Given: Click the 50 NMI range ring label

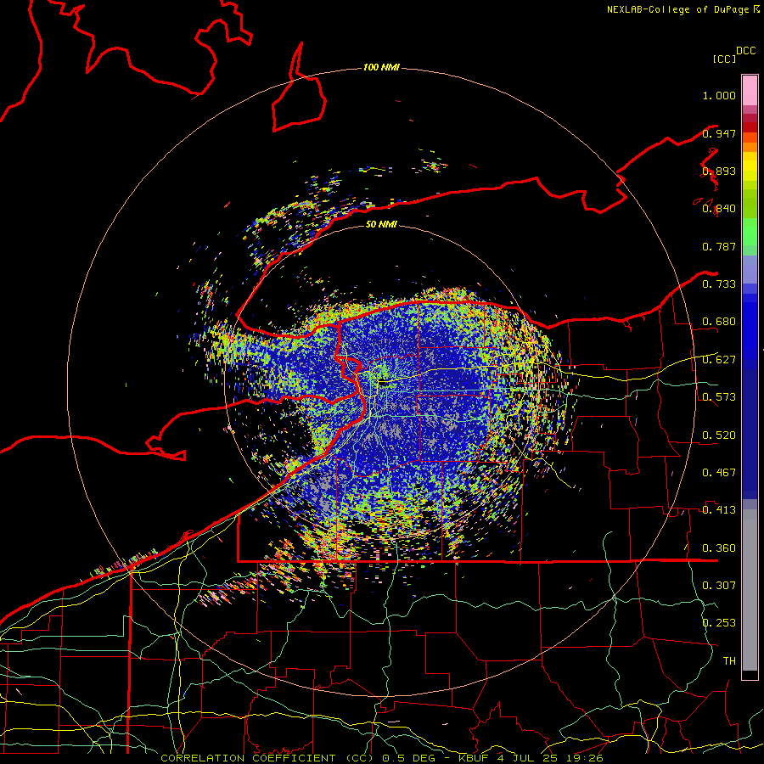Looking at the screenshot, I should [x=381, y=224].
